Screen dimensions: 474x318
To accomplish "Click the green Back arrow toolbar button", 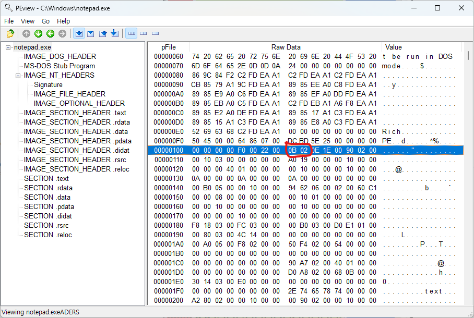I will pyautogui.click(x=50, y=33).
